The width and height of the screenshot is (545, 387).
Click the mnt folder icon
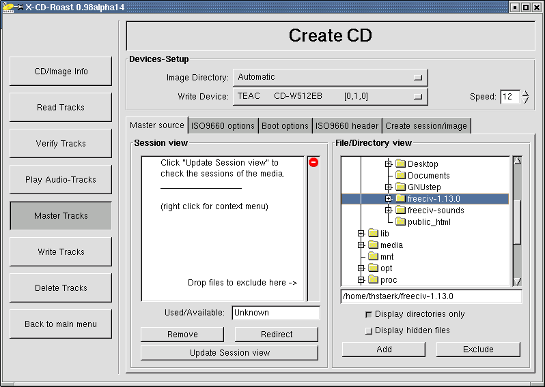click(x=374, y=256)
